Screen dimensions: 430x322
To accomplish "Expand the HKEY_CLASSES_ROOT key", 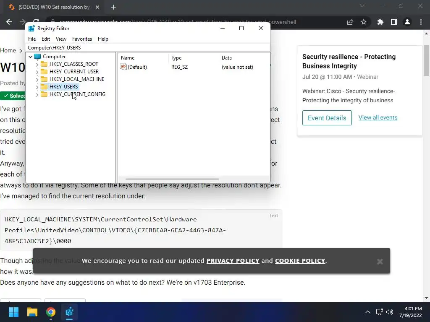I will 37,64.
